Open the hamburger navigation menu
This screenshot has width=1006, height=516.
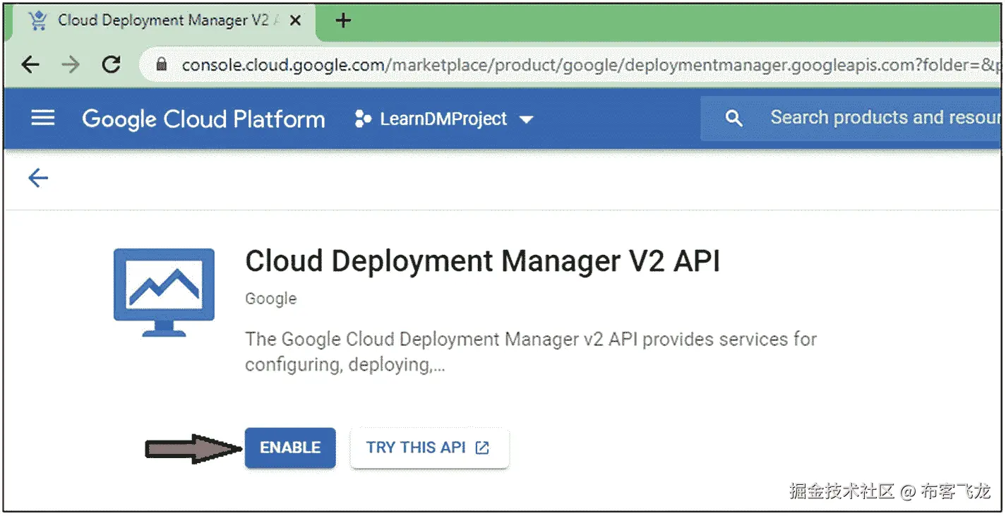[43, 118]
